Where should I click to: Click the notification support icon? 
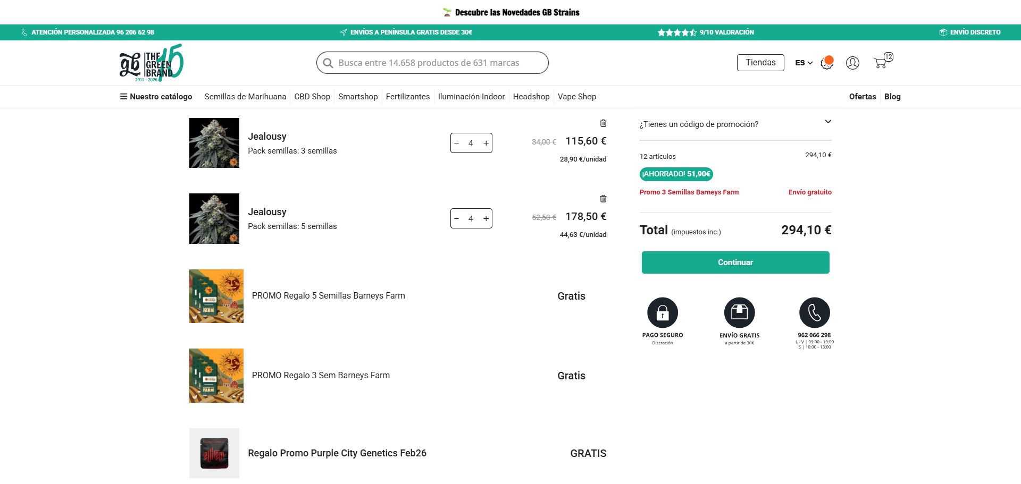[826, 63]
